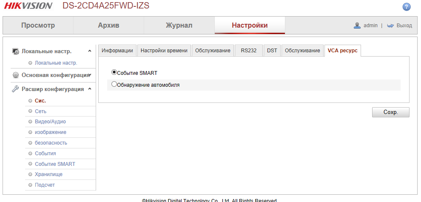The height and width of the screenshot is (202, 421).
Task: Click the Локальные настр. computer icon
Action: tap(15, 51)
